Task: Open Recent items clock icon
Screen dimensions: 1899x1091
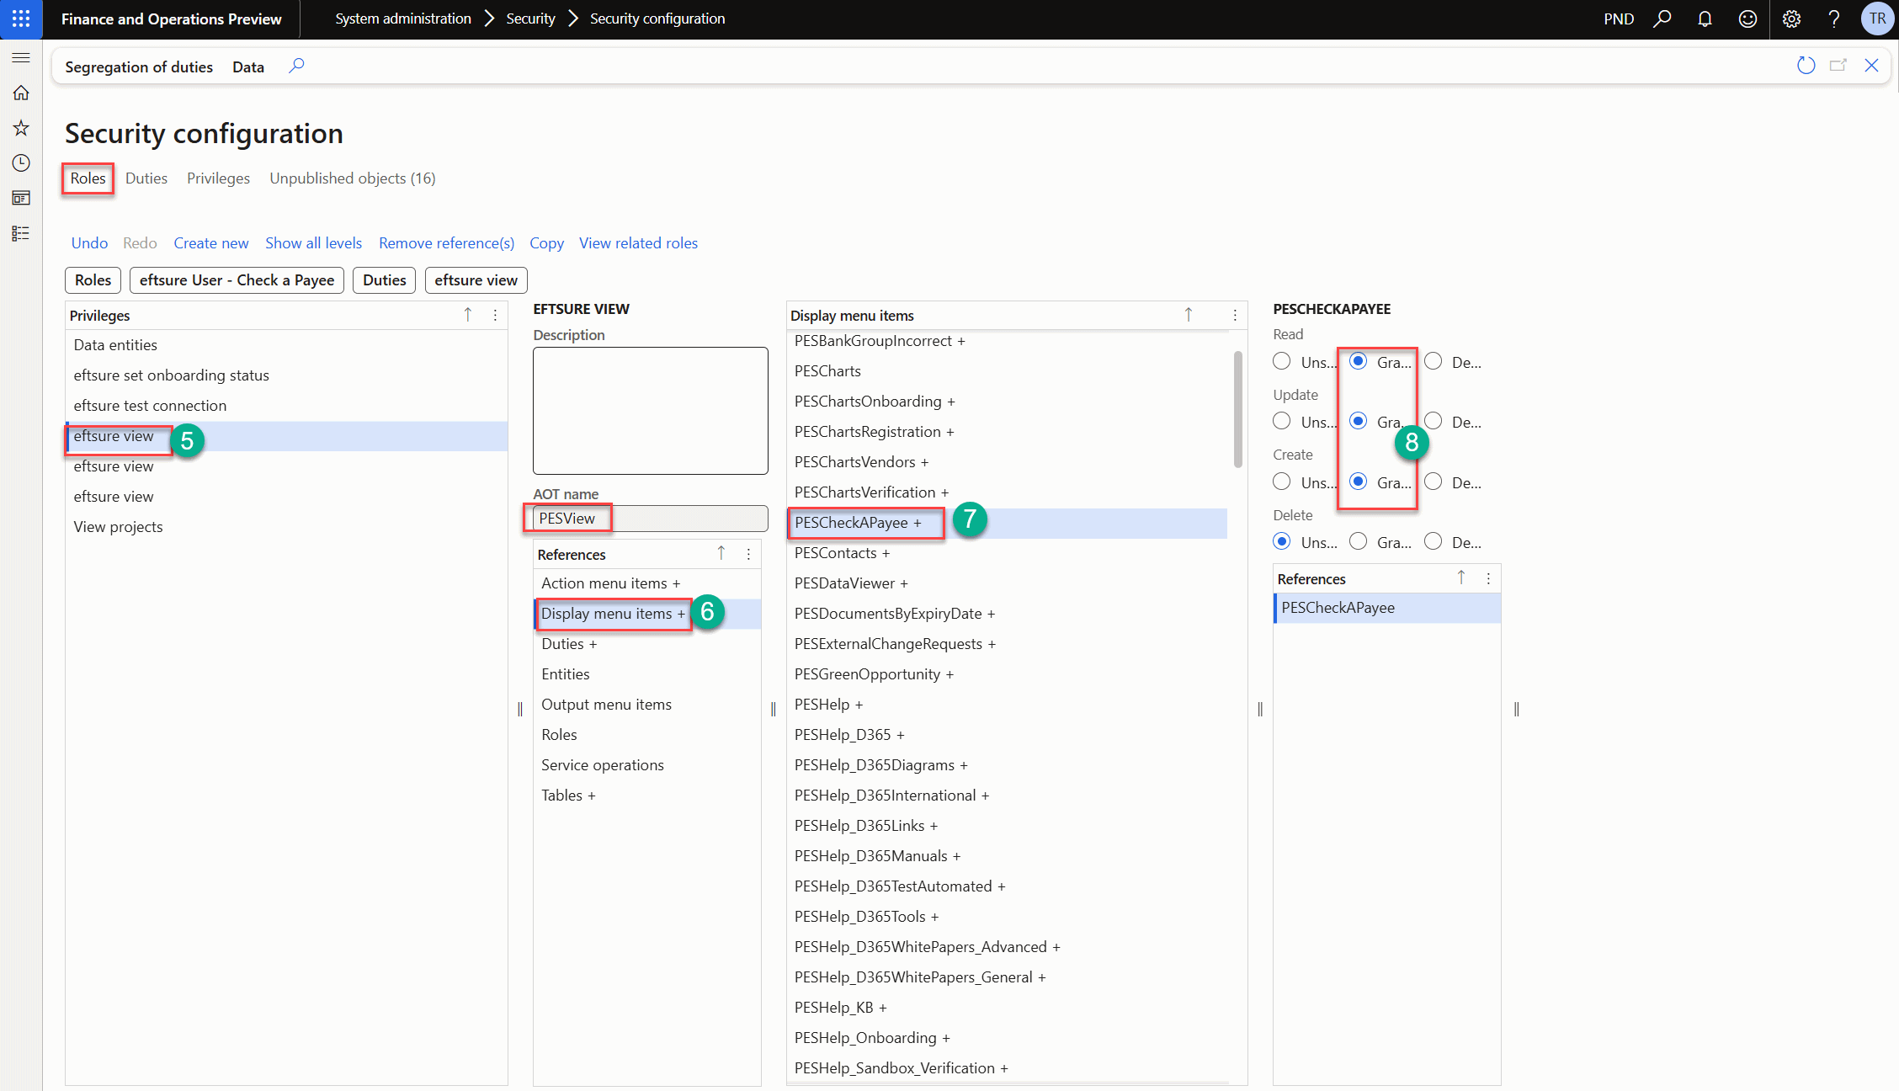Action: [21, 163]
